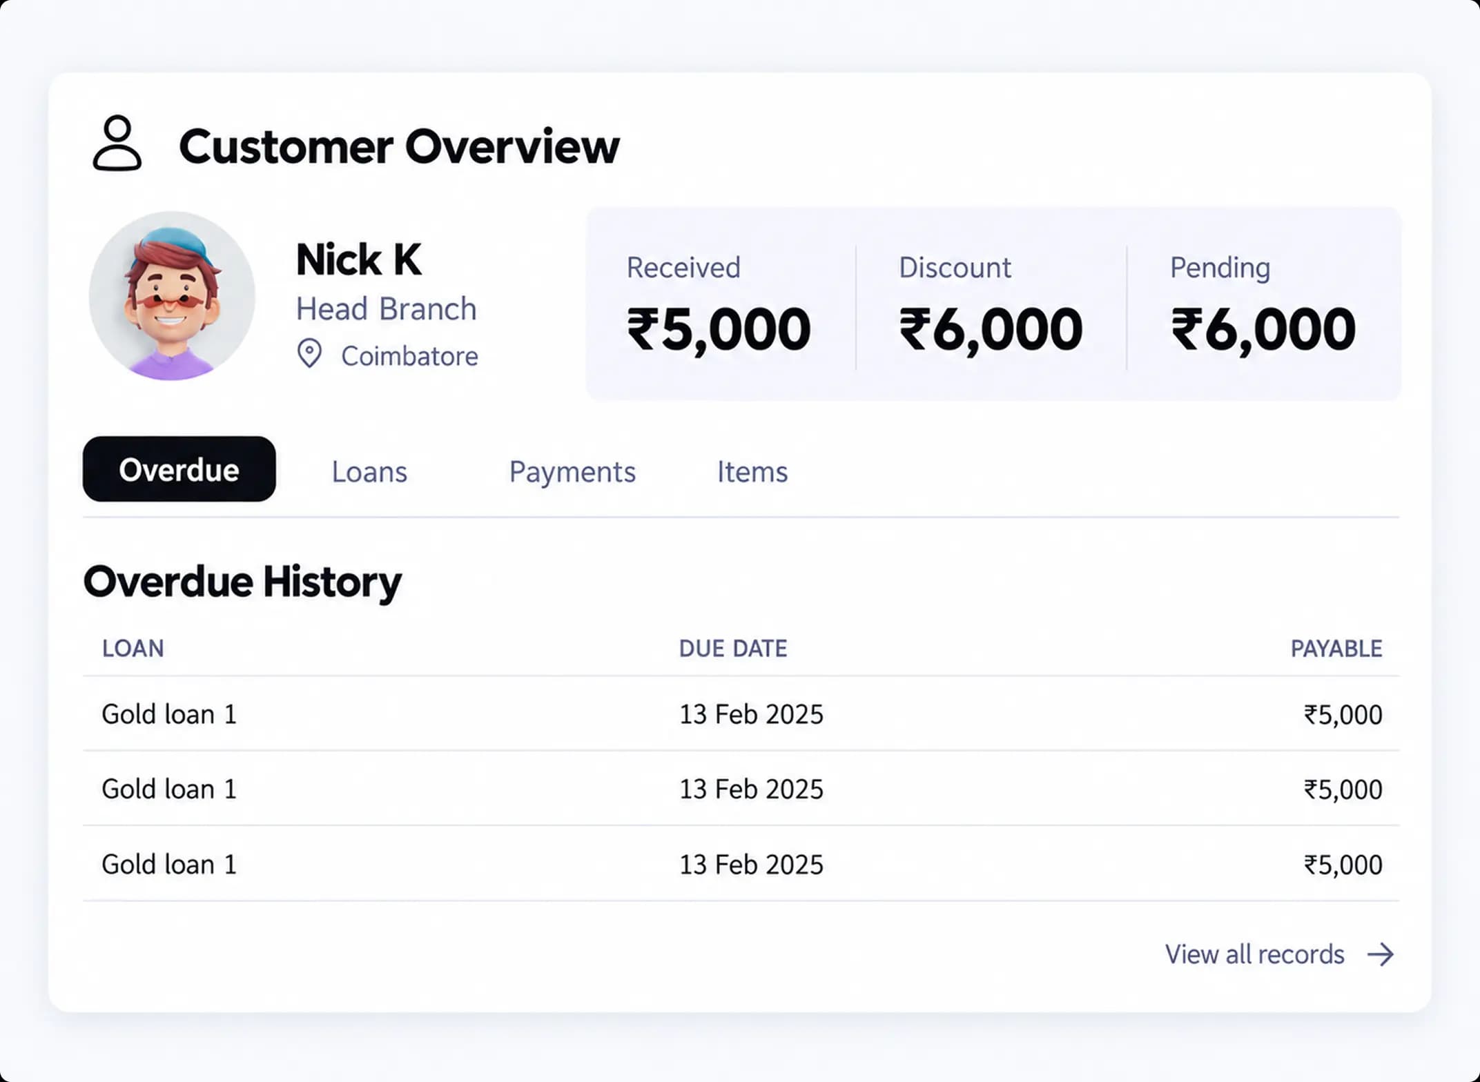The height and width of the screenshot is (1082, 1480).
Task: Click the Received amount ₹5,000
Action: click(x=719, y=330)
